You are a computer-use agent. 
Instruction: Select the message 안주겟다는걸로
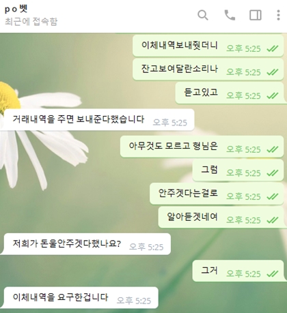[x=217, y=194]
